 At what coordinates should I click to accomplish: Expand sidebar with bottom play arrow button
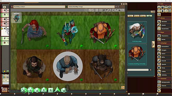[159, 91]
